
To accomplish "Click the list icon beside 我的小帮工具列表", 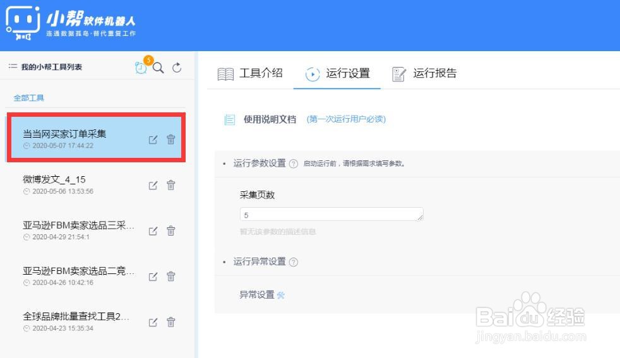I will click(13, 66).
